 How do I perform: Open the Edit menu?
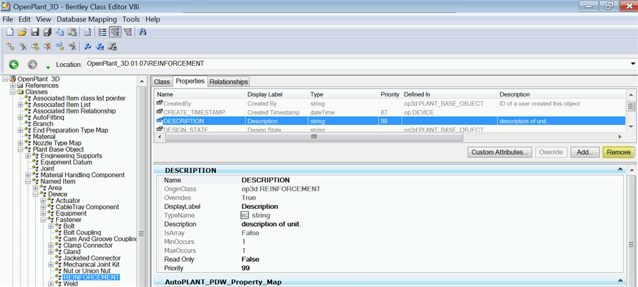click(24, 19)
